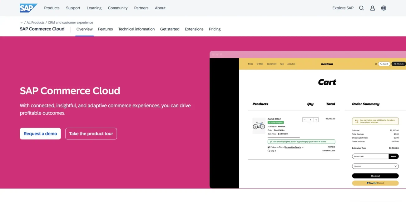Click the shopping cart icon in the bestrun navbar

(x=376, y=64)
